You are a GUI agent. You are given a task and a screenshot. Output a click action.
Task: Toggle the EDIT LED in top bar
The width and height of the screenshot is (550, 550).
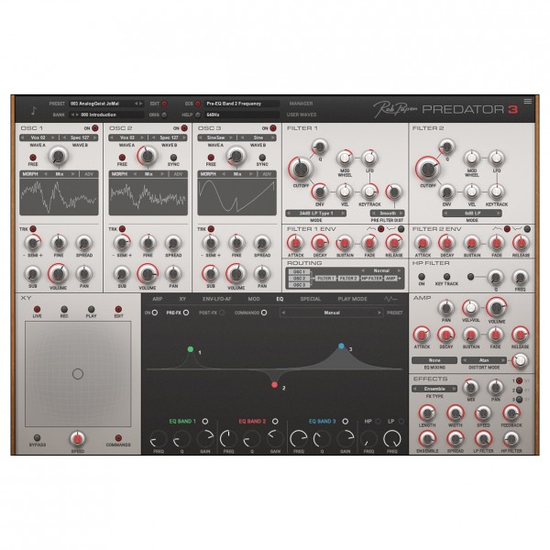[164, 104]
